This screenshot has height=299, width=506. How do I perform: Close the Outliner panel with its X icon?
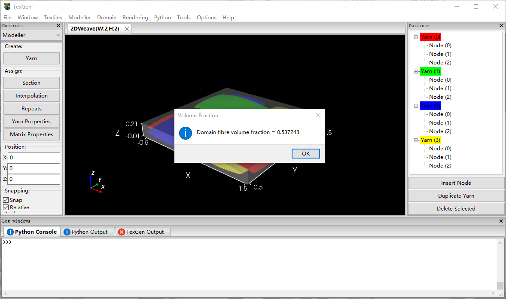click(x=501, y=26)
